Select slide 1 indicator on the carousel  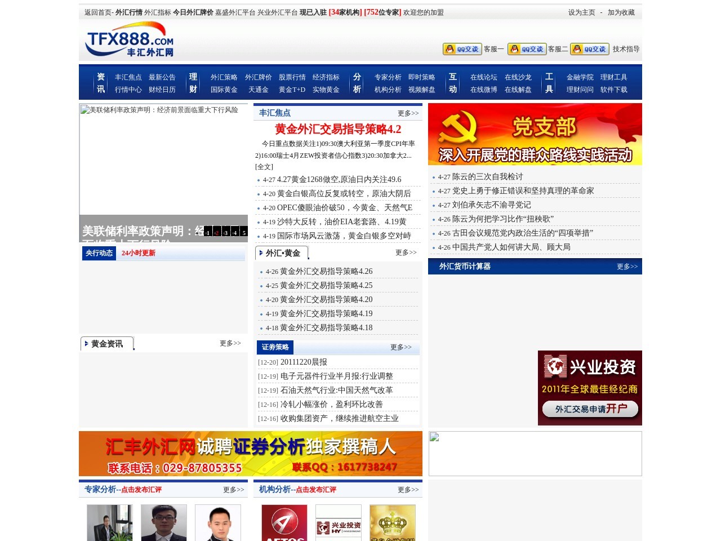pyautogui.click(x=207, y=231)
